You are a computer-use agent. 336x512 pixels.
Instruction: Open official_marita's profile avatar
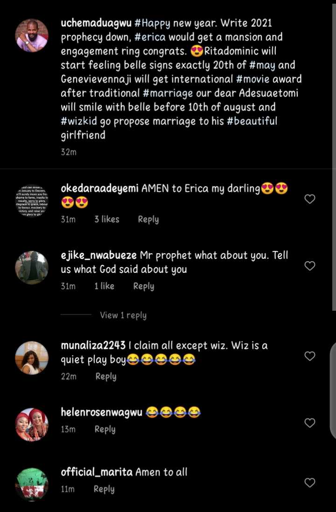[x=32, y=484]
